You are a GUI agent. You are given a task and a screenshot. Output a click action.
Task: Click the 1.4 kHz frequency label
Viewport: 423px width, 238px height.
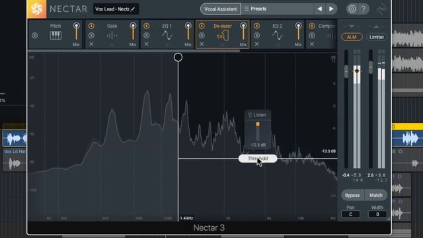click(186, 218)
